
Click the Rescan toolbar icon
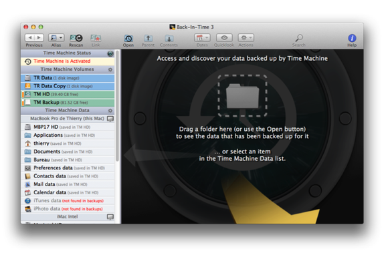(76, 38)
